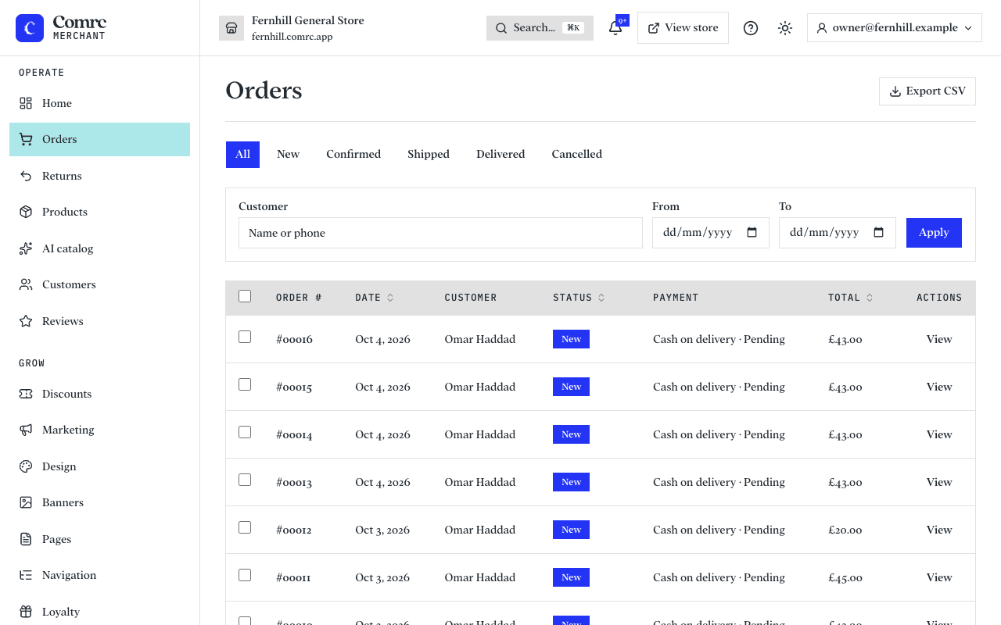The width and height of the screenshot is (1001, 625).
Task: Sort orders by the Total column
Action: (x=851, y=298)
